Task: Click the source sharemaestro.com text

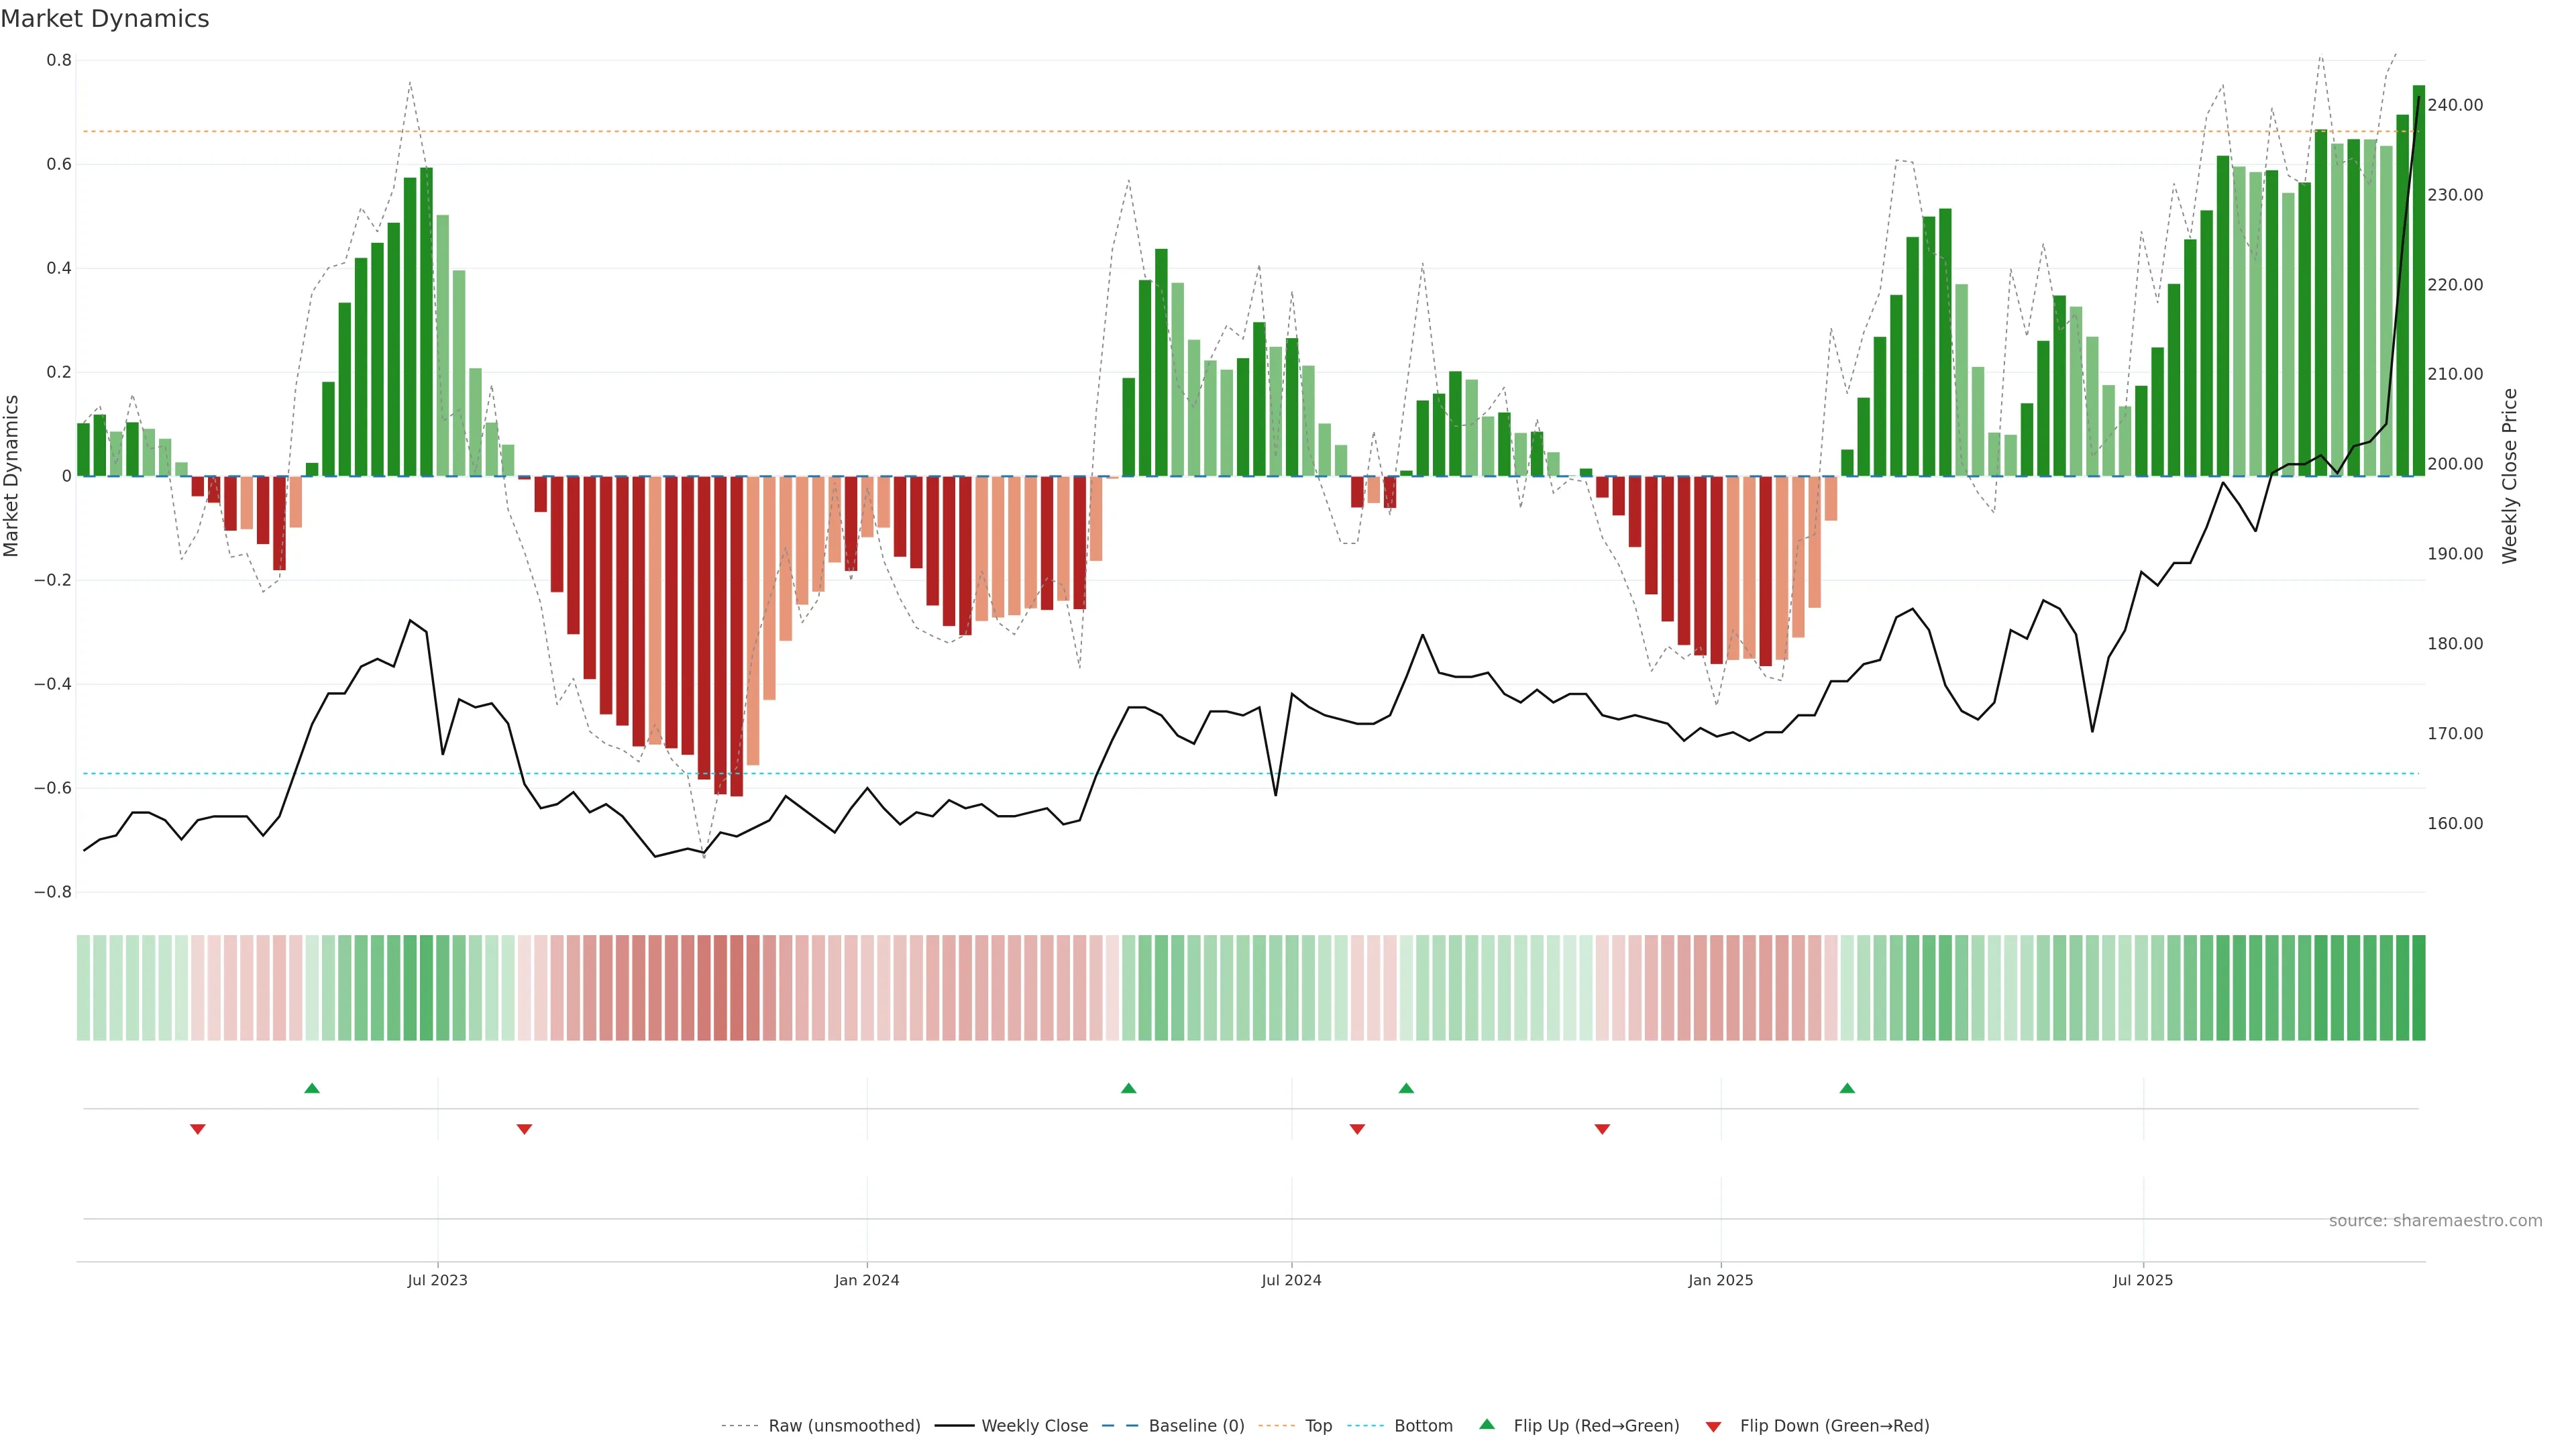Action: click(x=2435, y=1221)
